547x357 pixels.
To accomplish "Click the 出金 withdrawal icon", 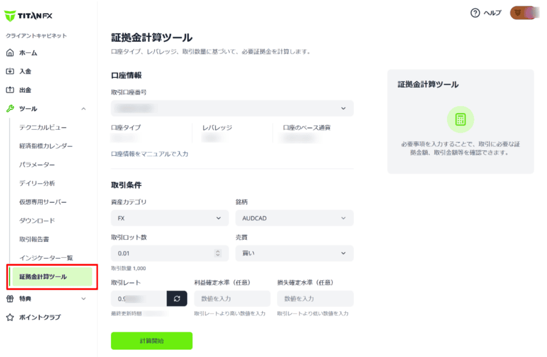I will 10,90.
